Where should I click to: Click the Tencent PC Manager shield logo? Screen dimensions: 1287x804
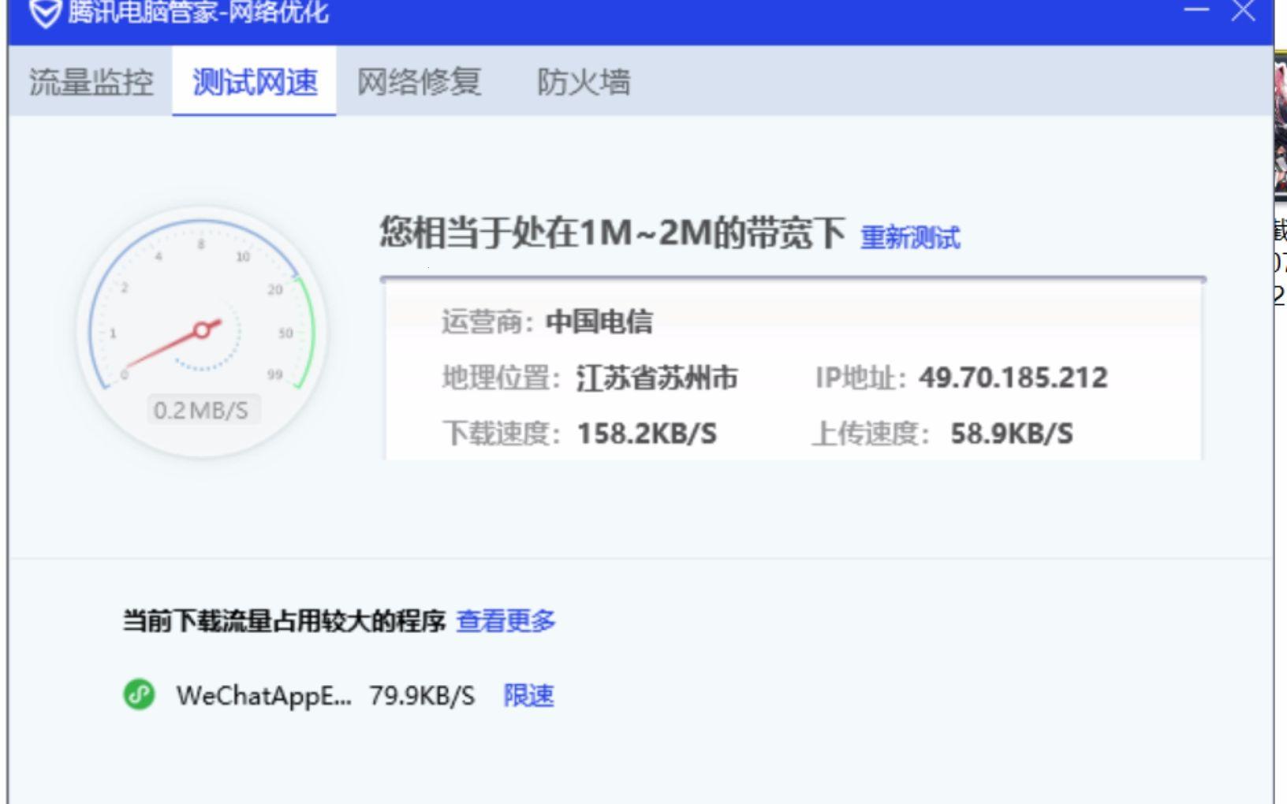(45, 13)
